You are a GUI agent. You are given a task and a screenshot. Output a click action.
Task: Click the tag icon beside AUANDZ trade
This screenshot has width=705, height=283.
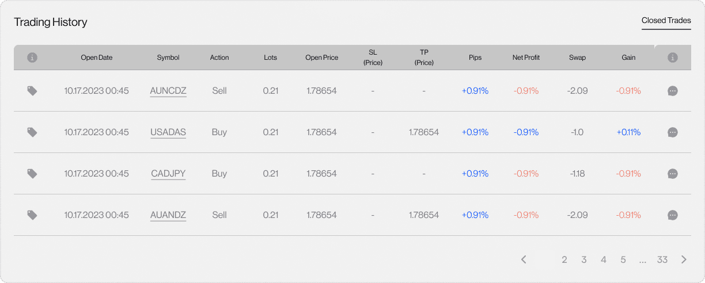[x=32, y=215]
